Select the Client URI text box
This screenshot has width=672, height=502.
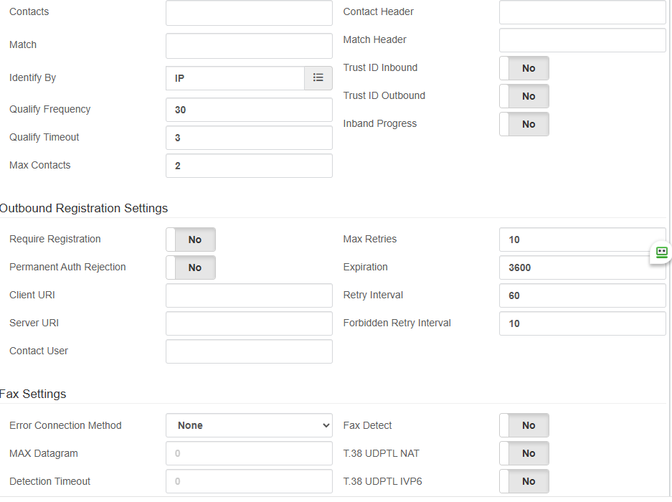(249, 295)
